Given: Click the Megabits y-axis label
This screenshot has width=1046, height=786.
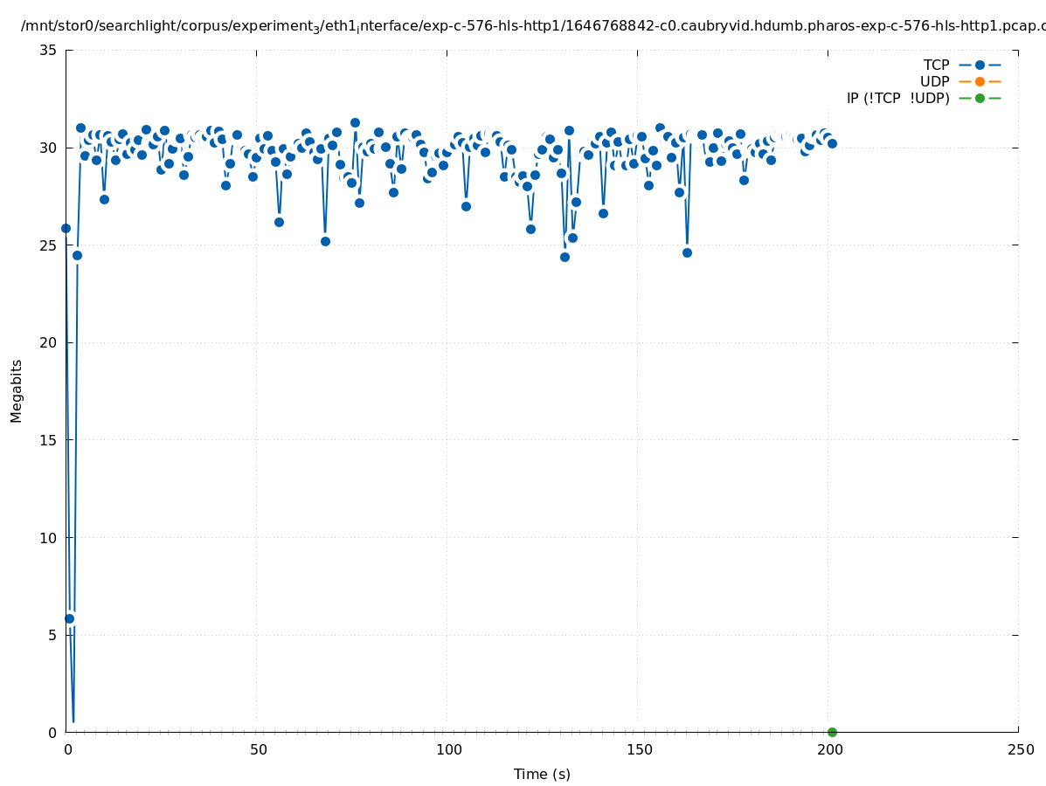Looking at the screenshot, I should [17, 390].
